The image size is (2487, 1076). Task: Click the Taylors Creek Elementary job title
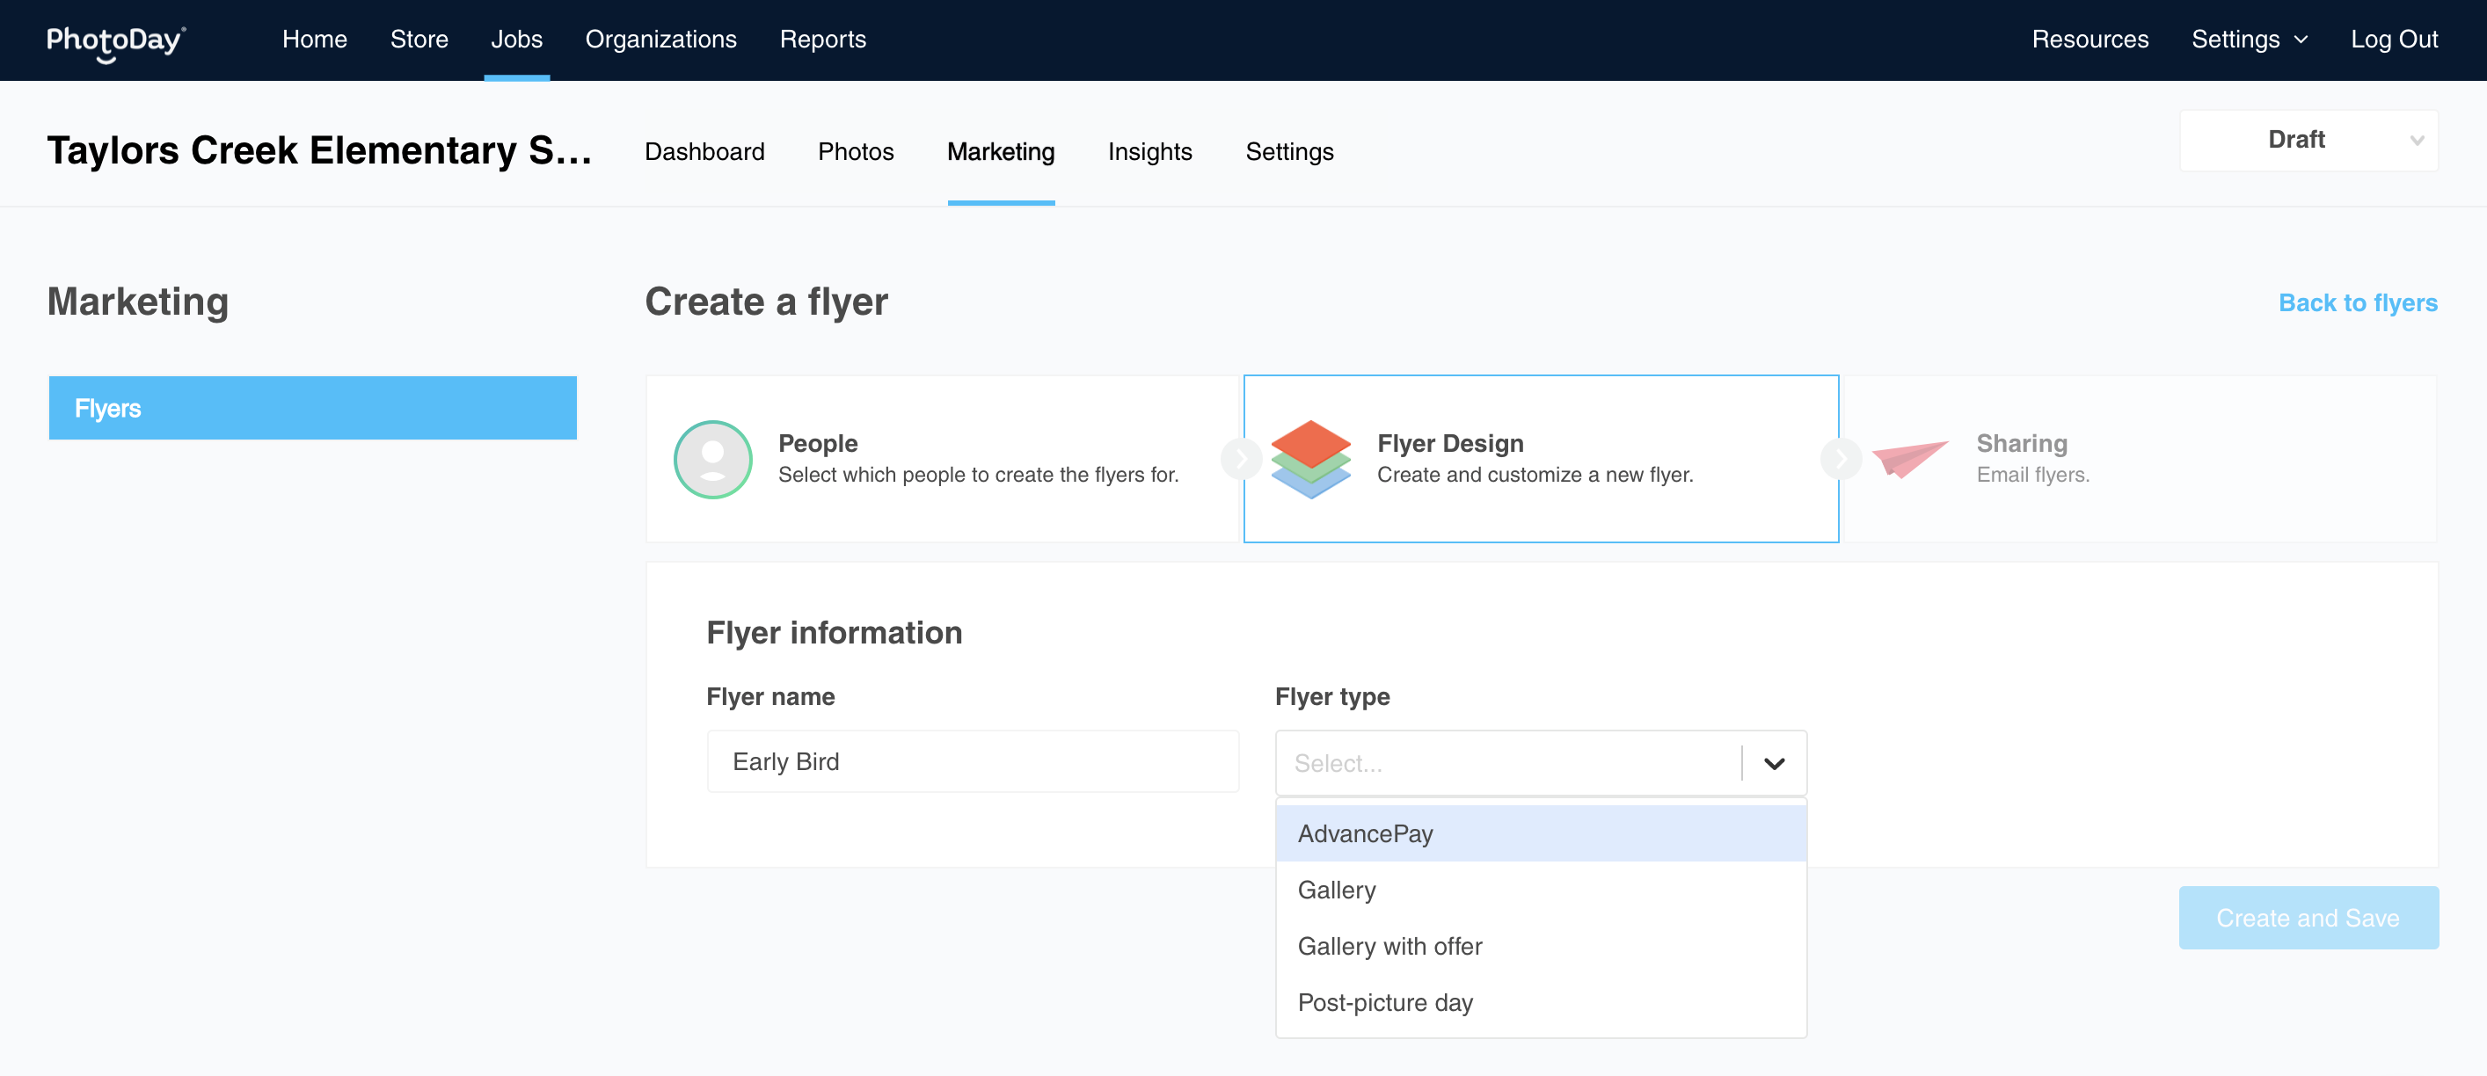(x=319, y=150)
